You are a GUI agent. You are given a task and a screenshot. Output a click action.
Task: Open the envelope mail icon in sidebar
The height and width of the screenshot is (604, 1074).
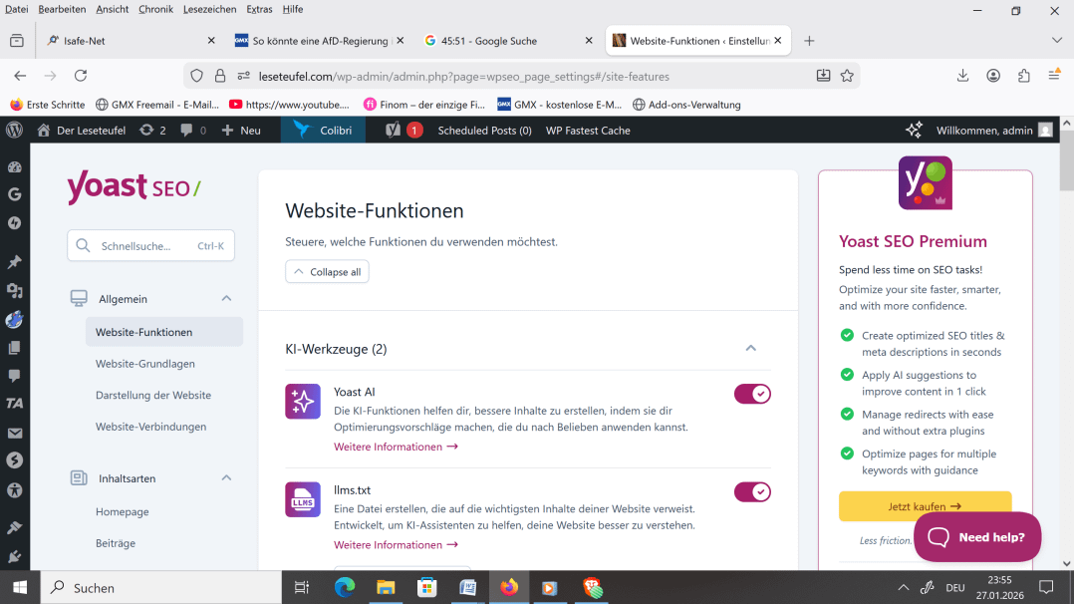click(x=14, y=433)
